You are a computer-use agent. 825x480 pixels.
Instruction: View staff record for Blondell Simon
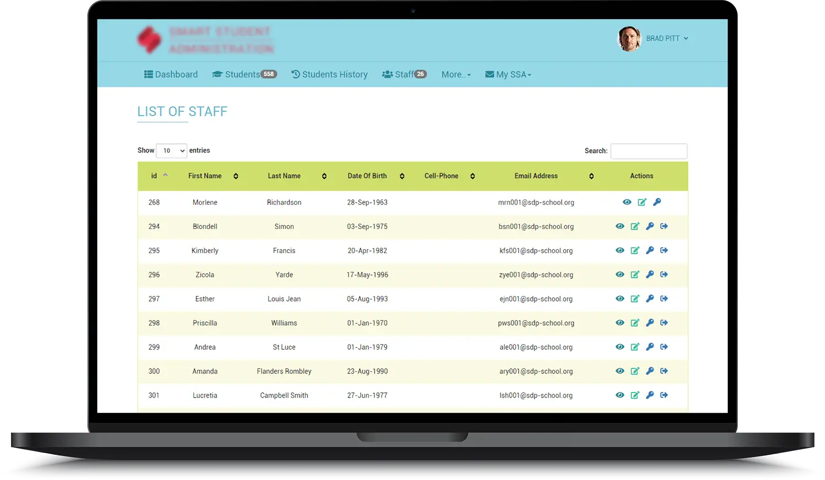(620, 226)
